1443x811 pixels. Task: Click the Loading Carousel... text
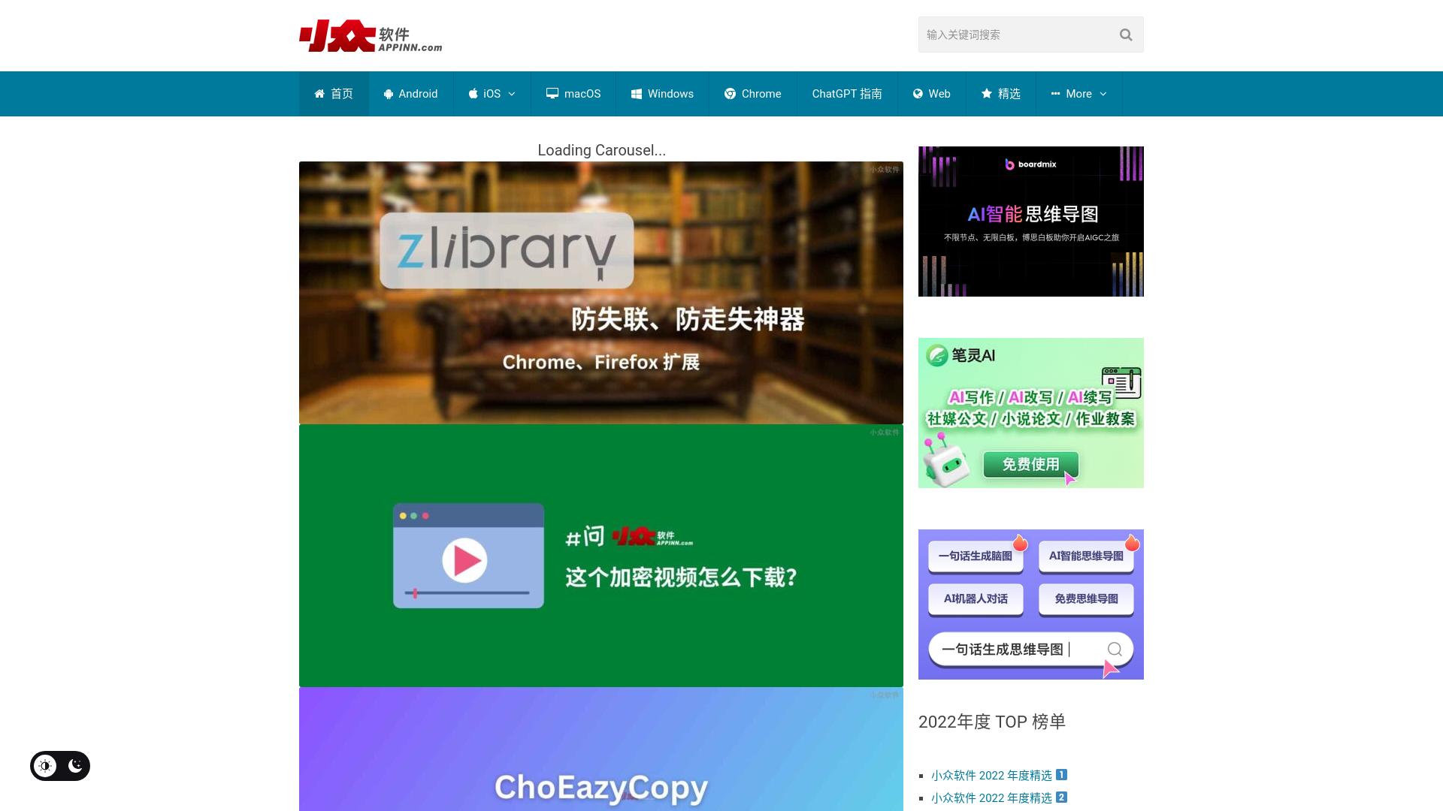coord(601,150)
